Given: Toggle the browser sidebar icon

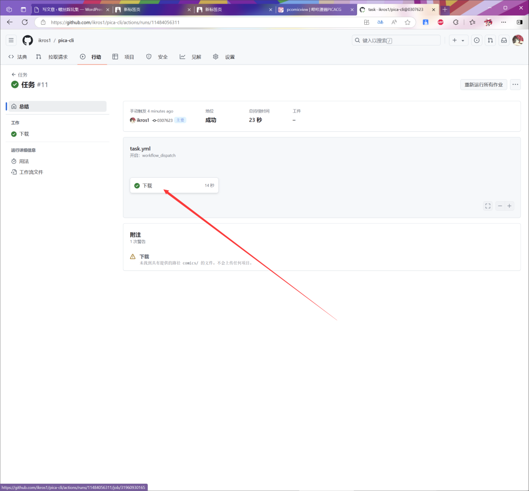Looking at the screenshot, I should [x=520, y=22].
